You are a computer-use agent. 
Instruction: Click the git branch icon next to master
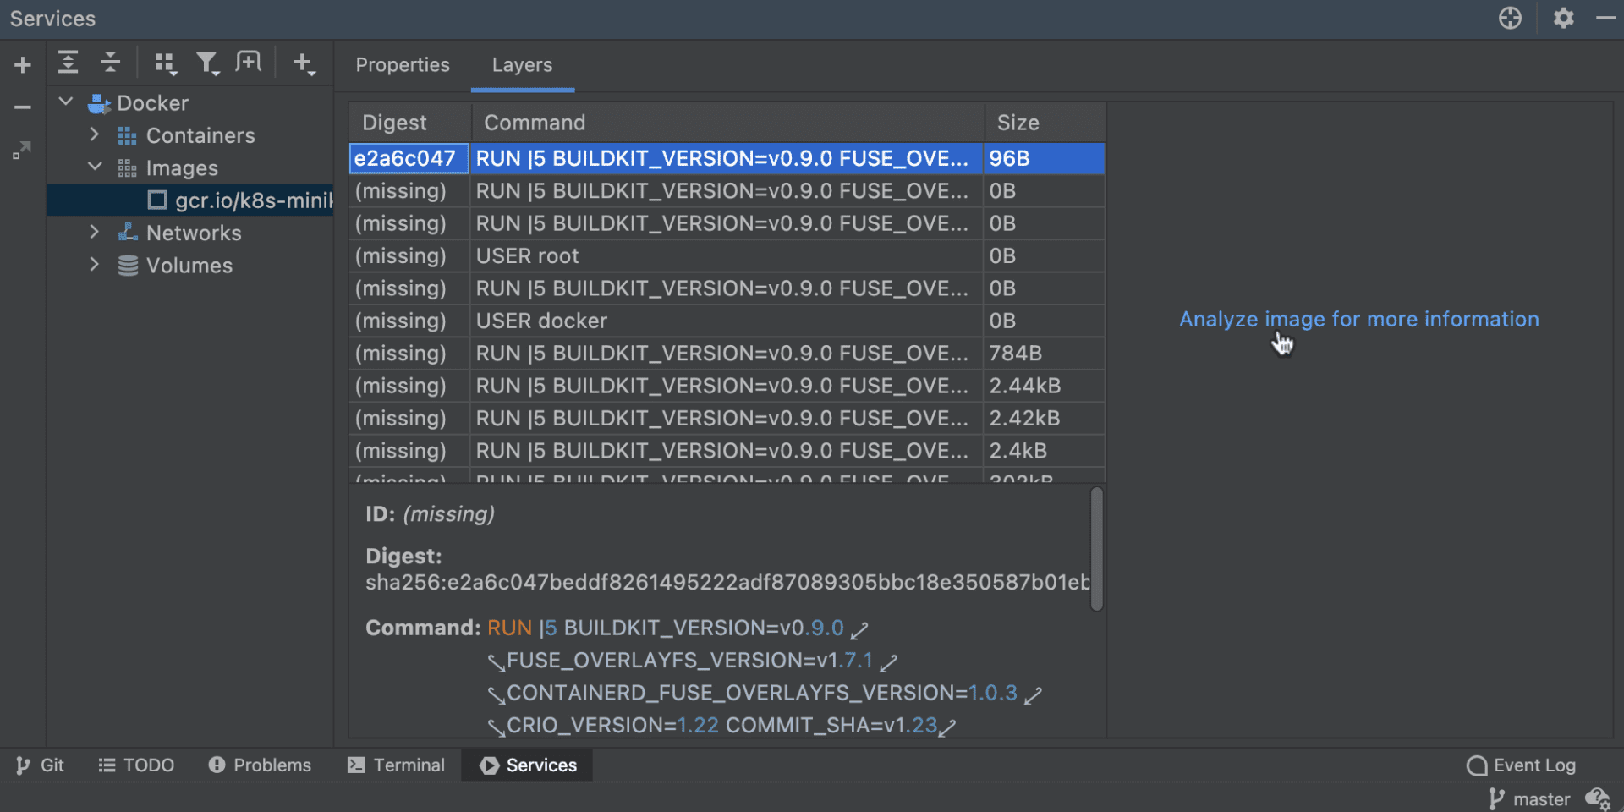pyautogui.click(x=1496, y=799)
